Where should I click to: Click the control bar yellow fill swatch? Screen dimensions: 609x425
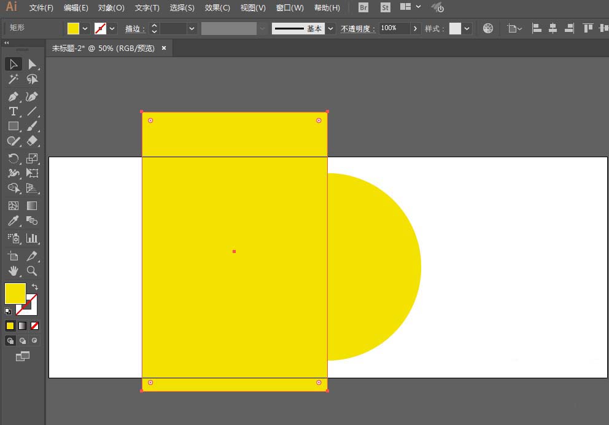pos(73,28)
